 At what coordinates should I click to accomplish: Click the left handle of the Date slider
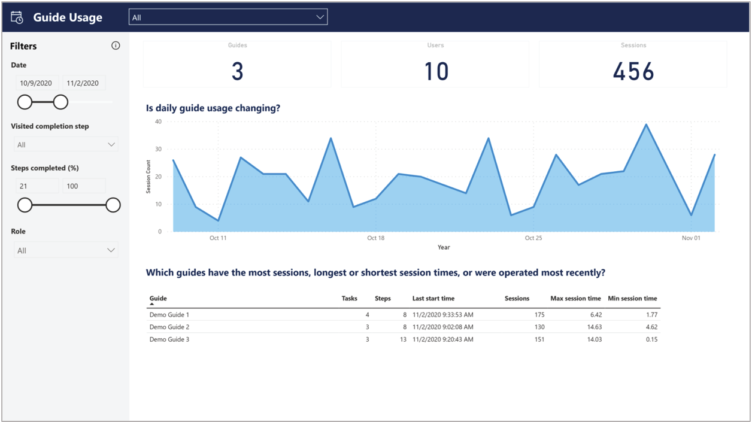tap(25, 102)
